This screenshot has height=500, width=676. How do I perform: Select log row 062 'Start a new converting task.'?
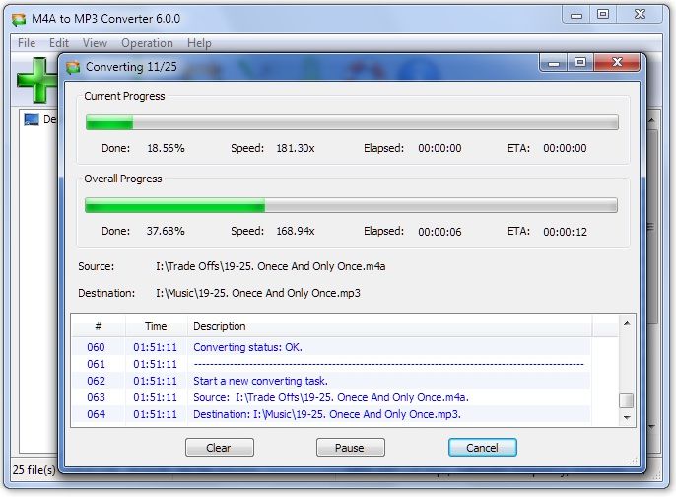[331, 381]
